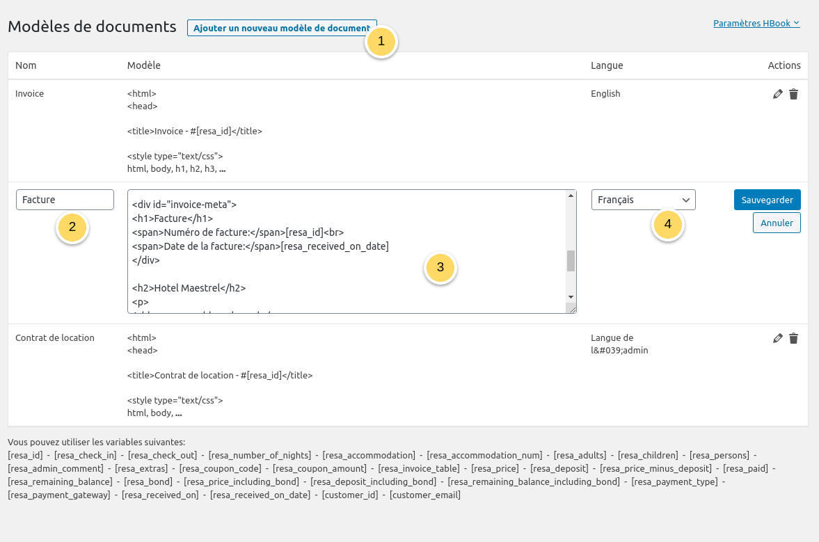
Task: Cancel editing with the Annuler button
Action: [x=777, y=223]
